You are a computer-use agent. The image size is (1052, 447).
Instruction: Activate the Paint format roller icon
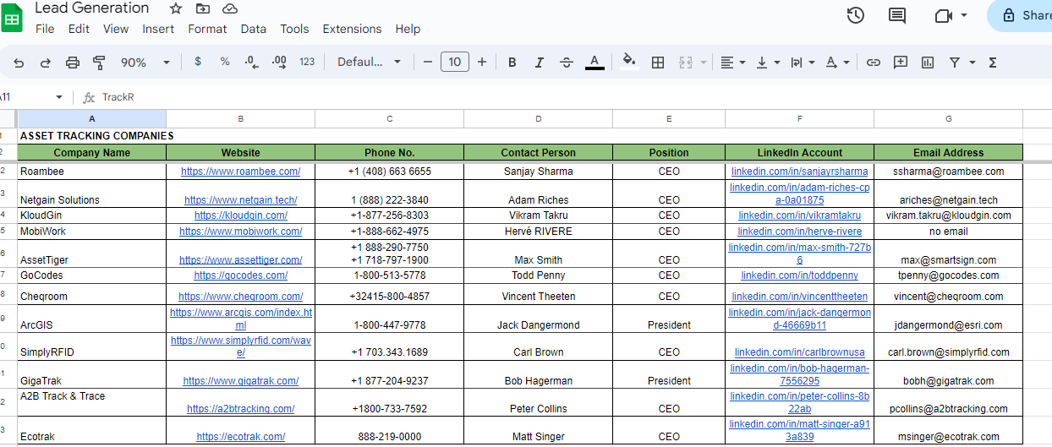[x=99, y=63]
